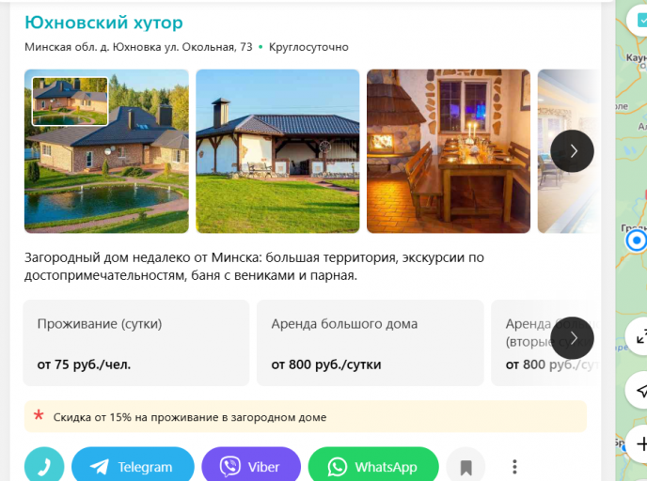Click the map navigation arrow button
This screenshot has height=481, width=647.
click(639, 390)
